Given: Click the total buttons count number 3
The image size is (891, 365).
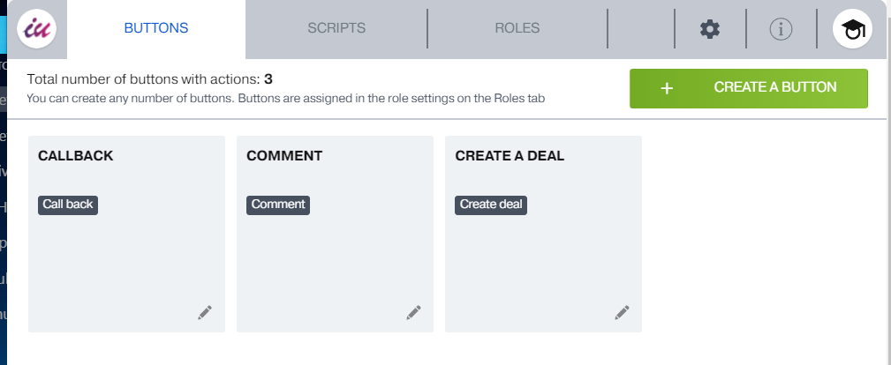Looking at the screenshot, I should [268, 79].
